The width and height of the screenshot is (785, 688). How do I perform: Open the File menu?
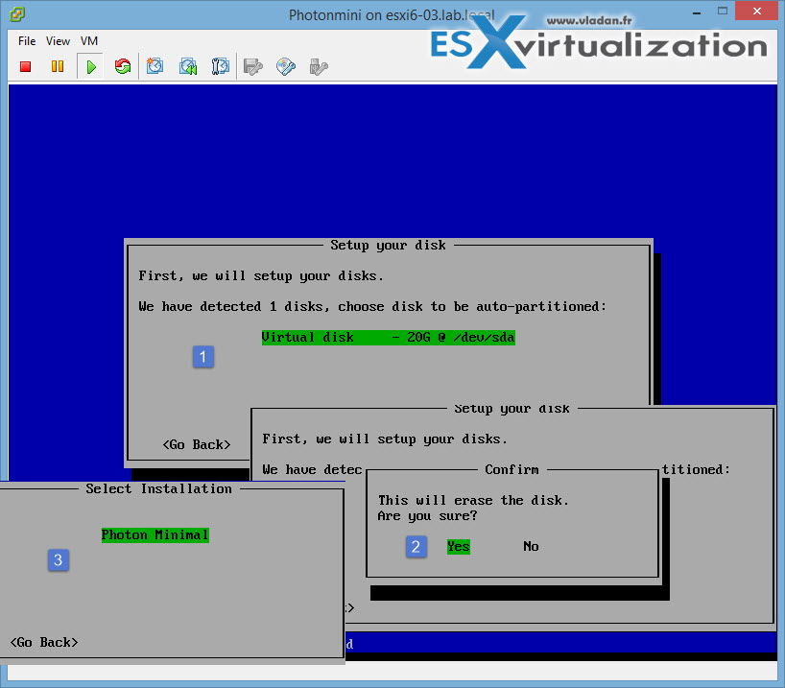click(x=27, y=41)
